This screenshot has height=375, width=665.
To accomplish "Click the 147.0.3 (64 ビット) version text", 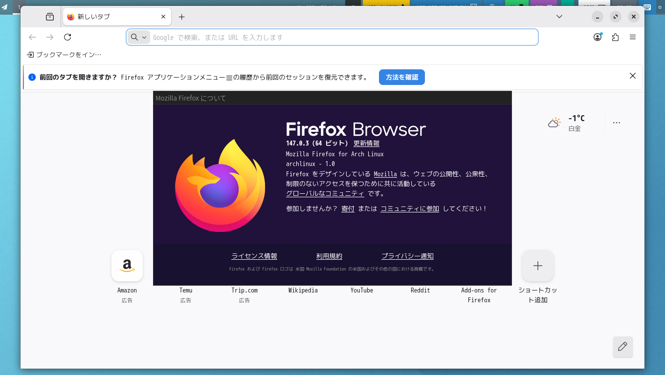I will pyautogui.click(x=317, y=144).
